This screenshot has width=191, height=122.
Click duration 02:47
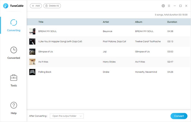coord(170,62)
